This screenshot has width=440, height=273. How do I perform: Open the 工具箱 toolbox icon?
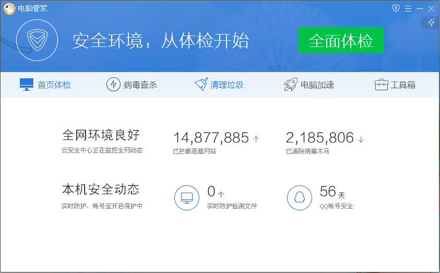382,85
